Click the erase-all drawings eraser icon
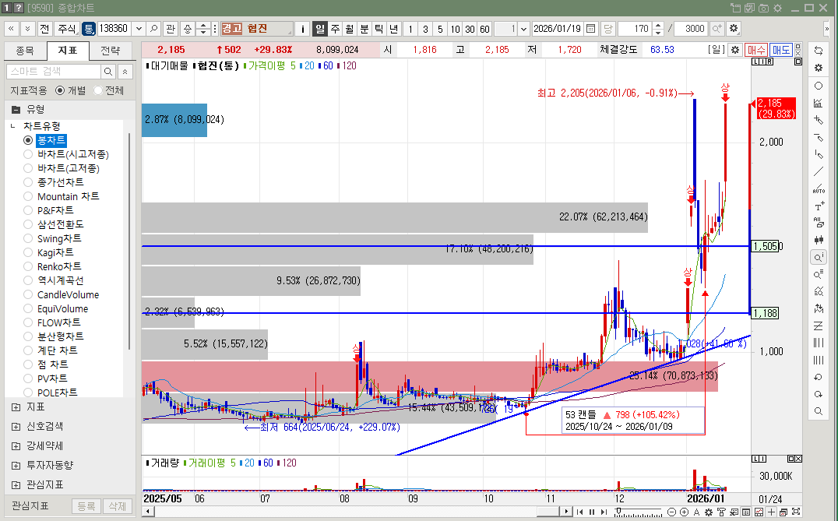Image resolution: width=838 pixels, height=521 pixels. 819,222
